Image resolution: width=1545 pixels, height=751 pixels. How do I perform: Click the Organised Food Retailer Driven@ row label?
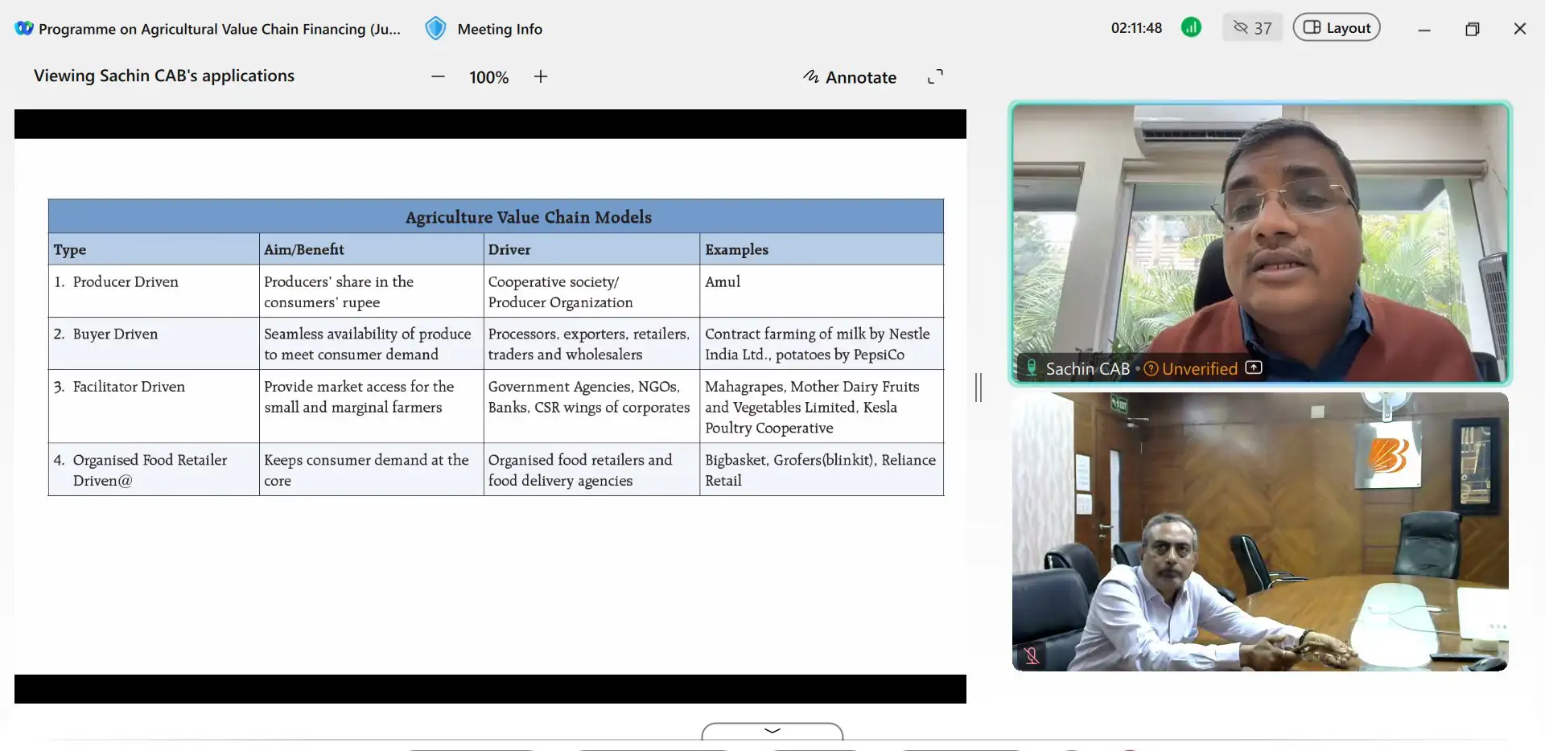point(150,470)
